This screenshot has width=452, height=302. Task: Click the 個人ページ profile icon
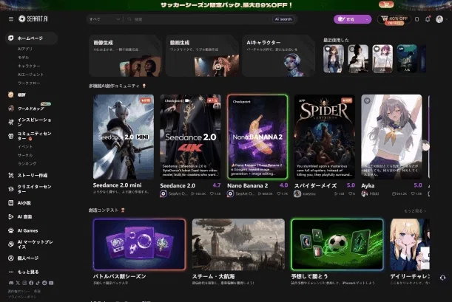click(x=11, y=258)
